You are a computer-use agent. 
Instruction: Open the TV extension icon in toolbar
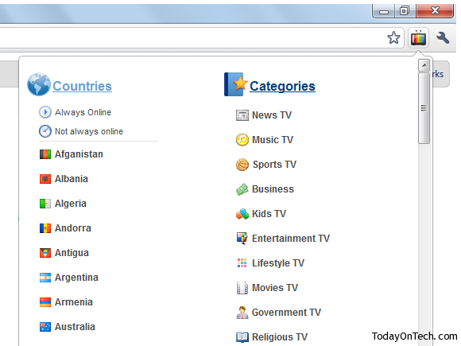[x=418, y=38]
